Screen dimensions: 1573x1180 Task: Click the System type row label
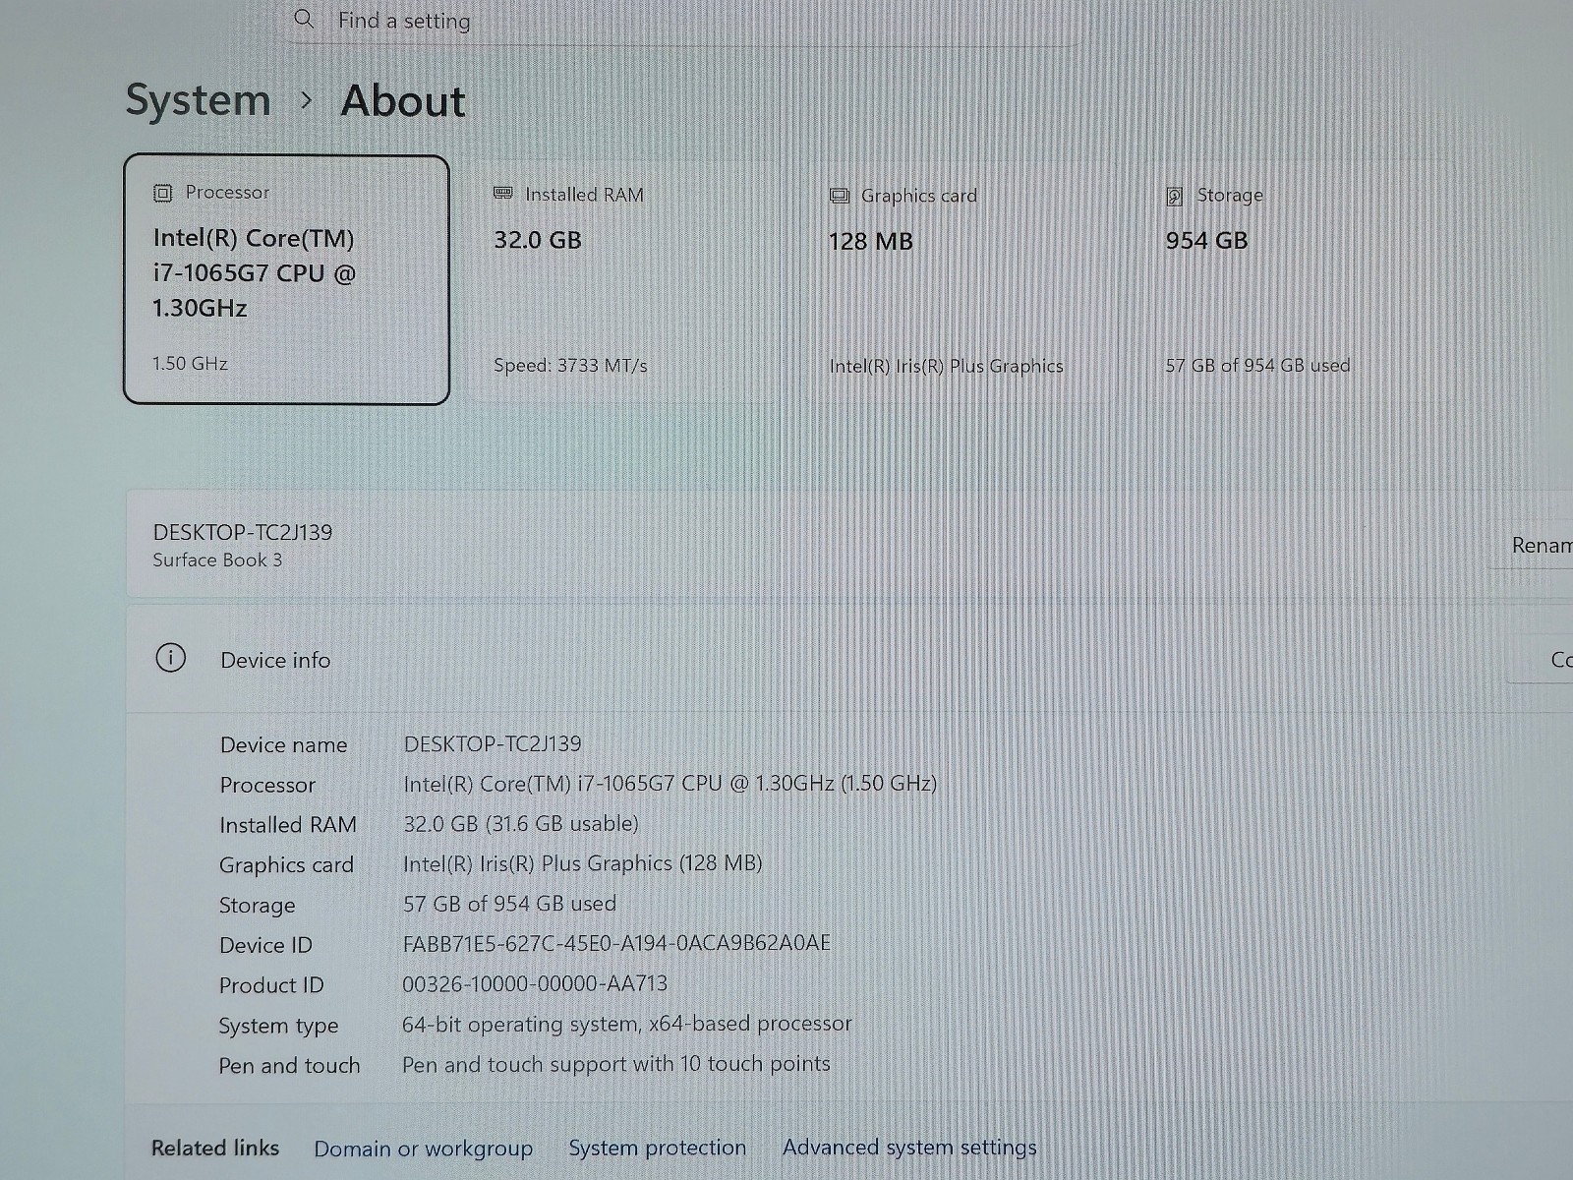(x=278, y=1026)
